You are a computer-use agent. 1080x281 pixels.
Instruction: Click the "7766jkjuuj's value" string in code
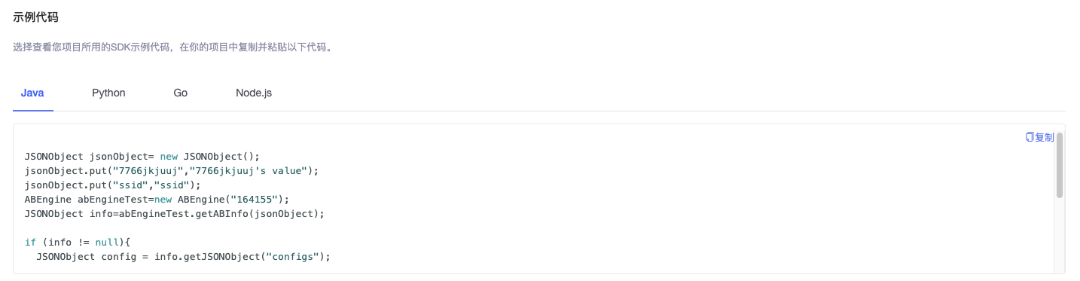coord(248,171)
